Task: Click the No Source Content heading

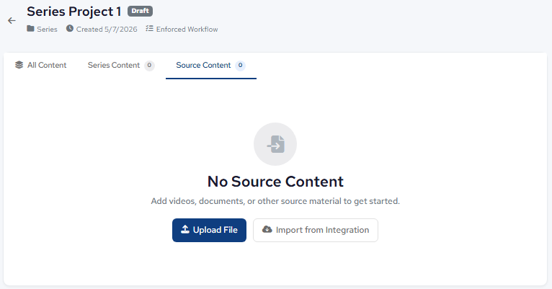Action: (x=275, y=182)
